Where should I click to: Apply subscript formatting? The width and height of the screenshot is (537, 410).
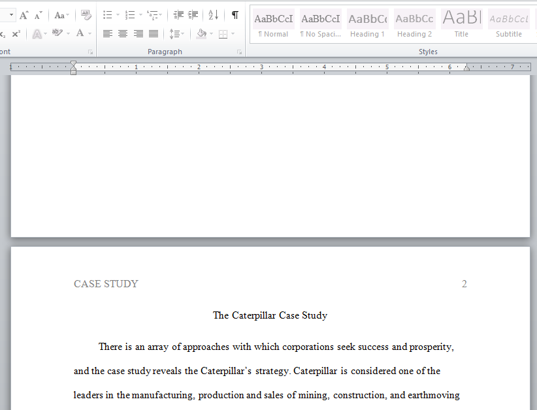click(3, 34)
